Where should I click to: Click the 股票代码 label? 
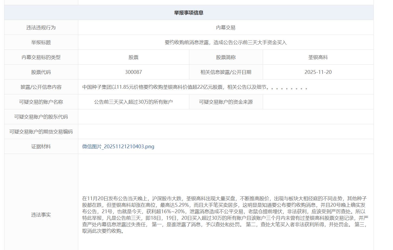coord(41,72)
